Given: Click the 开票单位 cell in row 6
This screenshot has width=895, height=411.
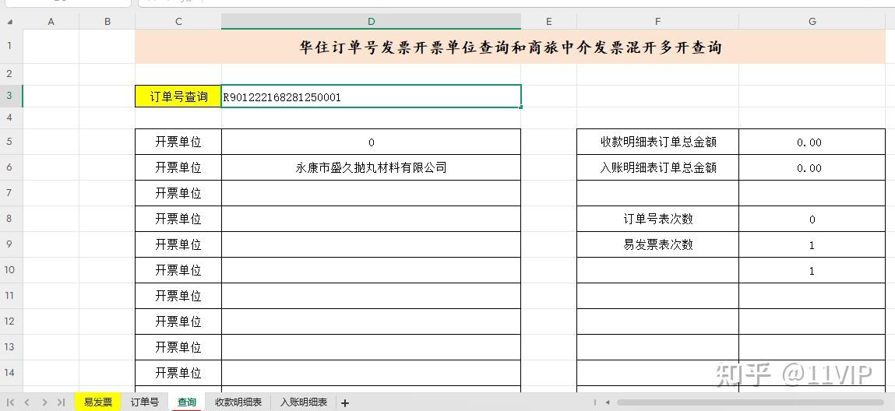Looking at the screenshot, I should [178, 167].
